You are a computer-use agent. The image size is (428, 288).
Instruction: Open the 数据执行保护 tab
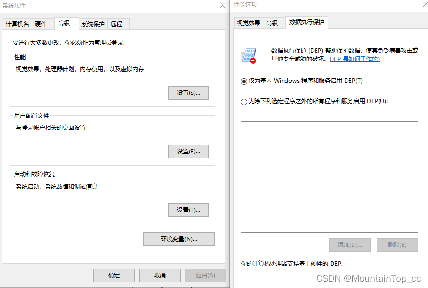pyautogui.click(x=306, y=22)
